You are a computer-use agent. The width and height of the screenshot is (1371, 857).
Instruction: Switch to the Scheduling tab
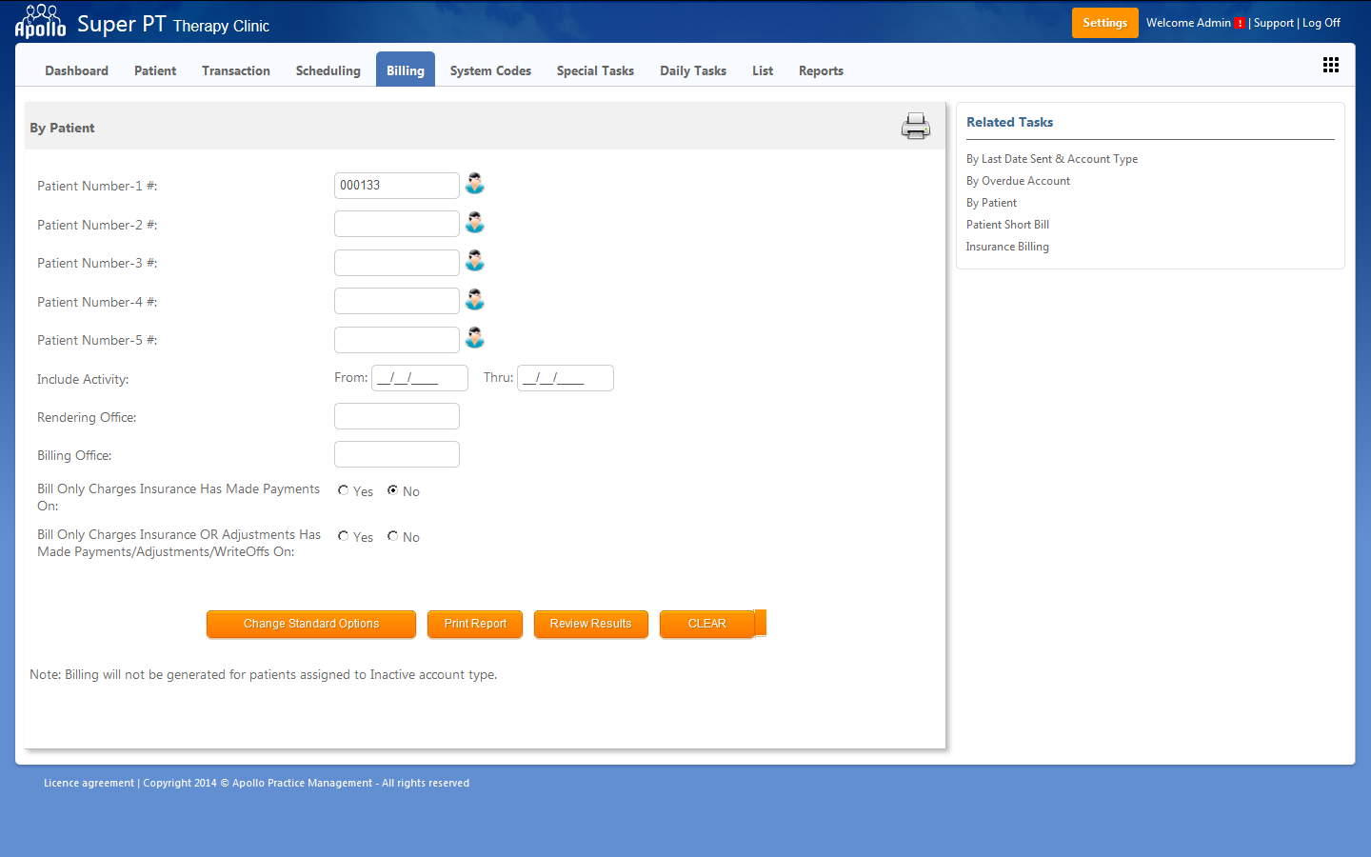(328, 70)
